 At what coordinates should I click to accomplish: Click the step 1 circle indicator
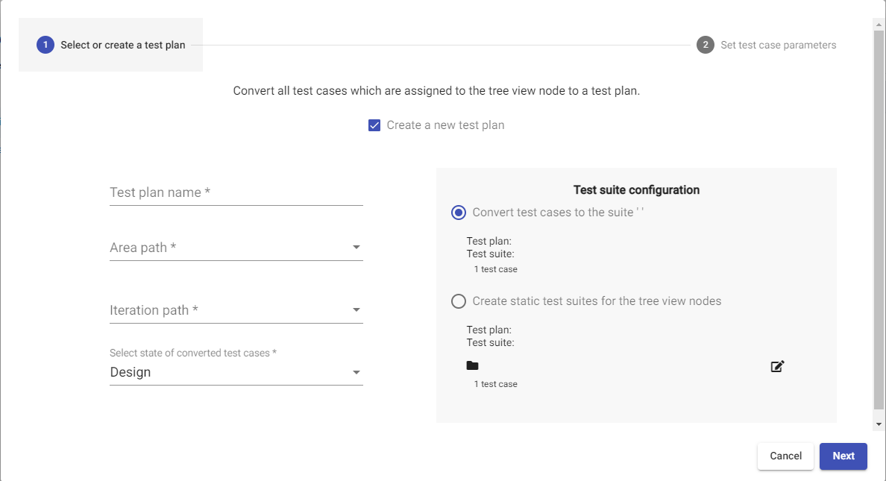(x=45, y=45)
